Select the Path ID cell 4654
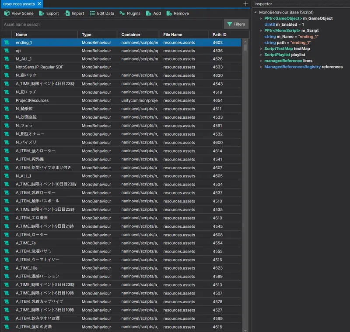The height and width of the screenshot is (332, 350). point(217,101)
